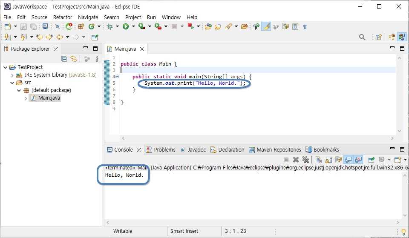Screen dimensions: 409x238
Task: Click the Pin Console icon
Action: (371, 159)
